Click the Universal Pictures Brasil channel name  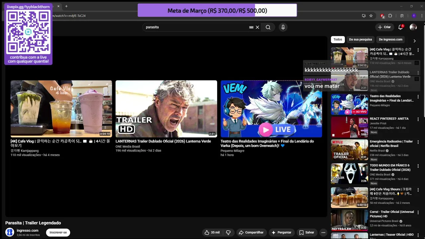384,221
